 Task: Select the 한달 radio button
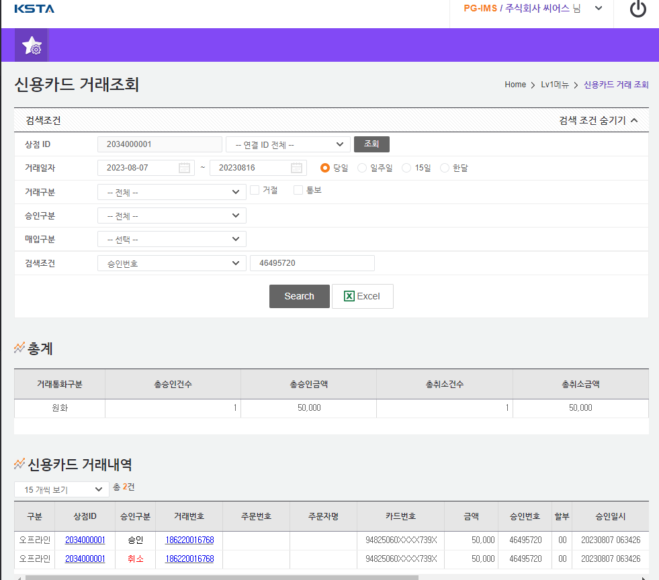pyautogui.click(x=444, y=168)
